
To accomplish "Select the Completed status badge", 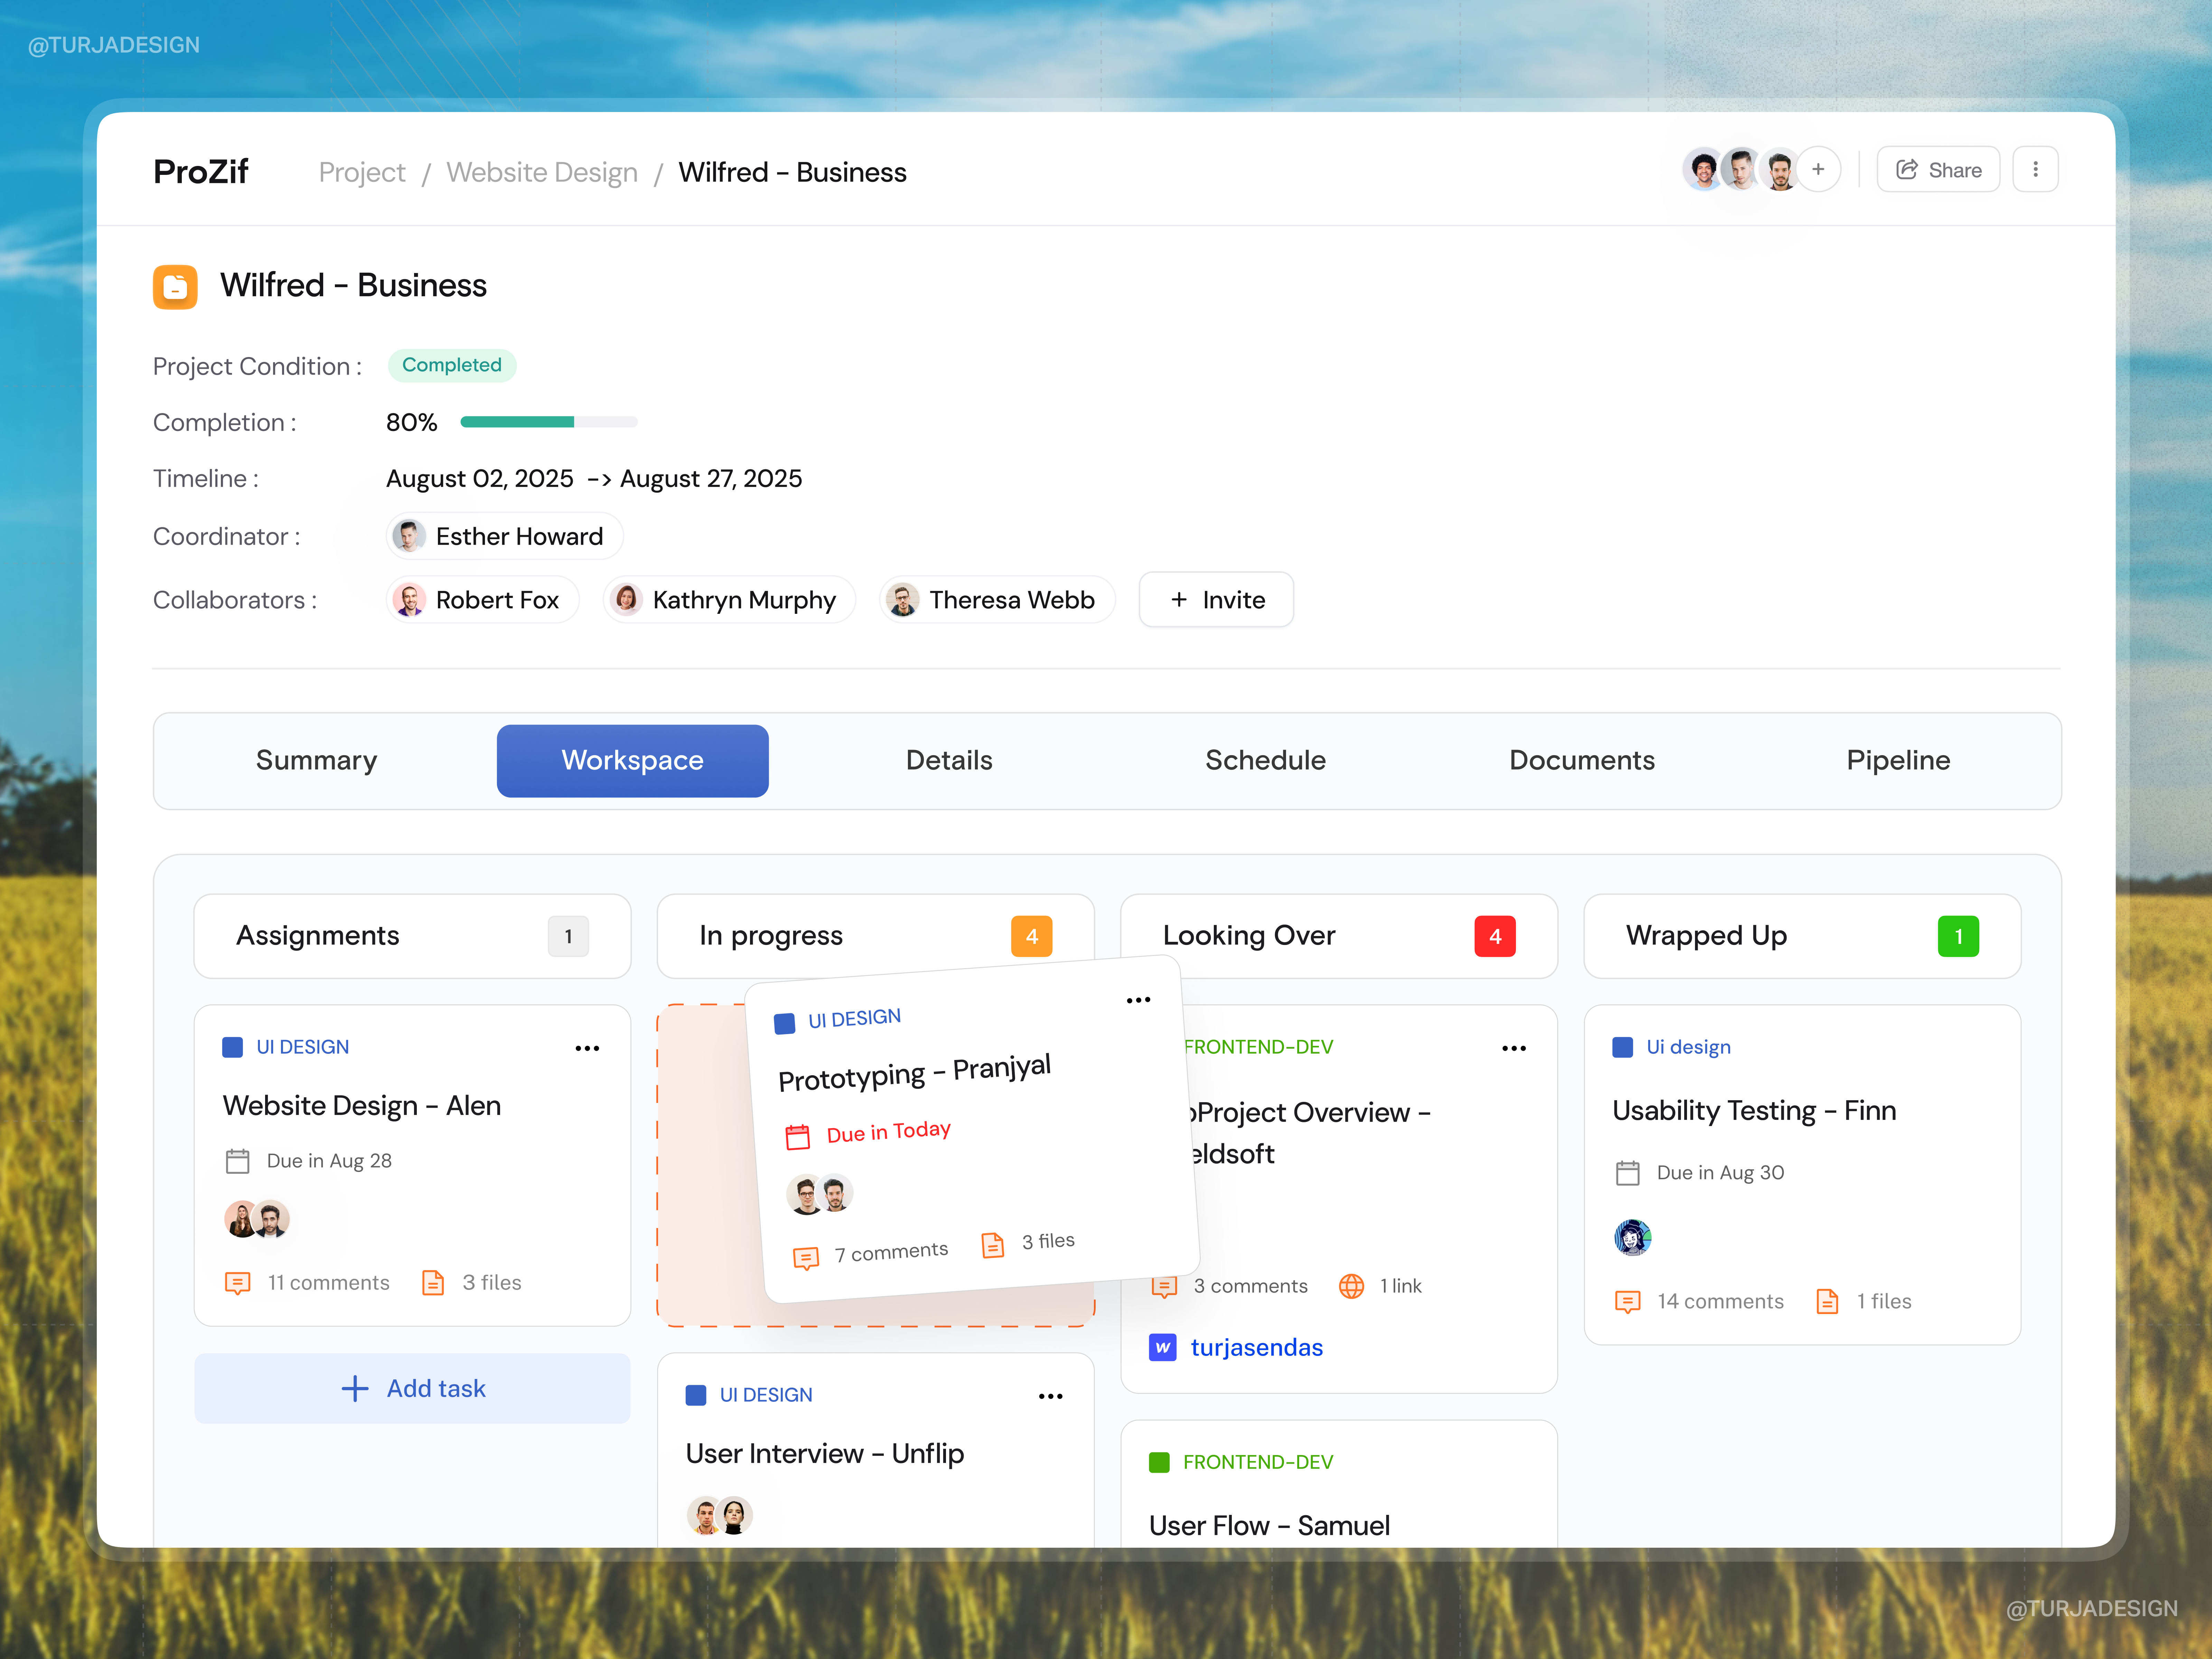I will 452,365.
